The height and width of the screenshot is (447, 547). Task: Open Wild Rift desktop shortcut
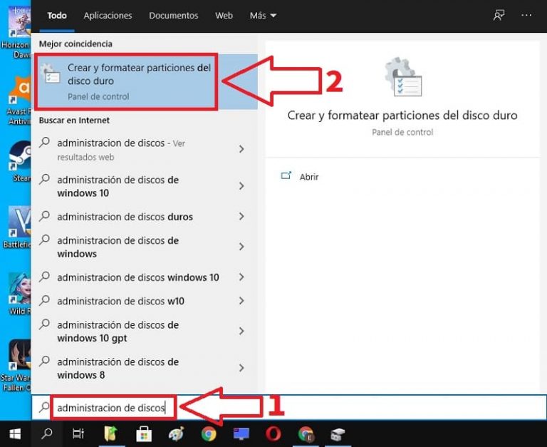(20, 293)
